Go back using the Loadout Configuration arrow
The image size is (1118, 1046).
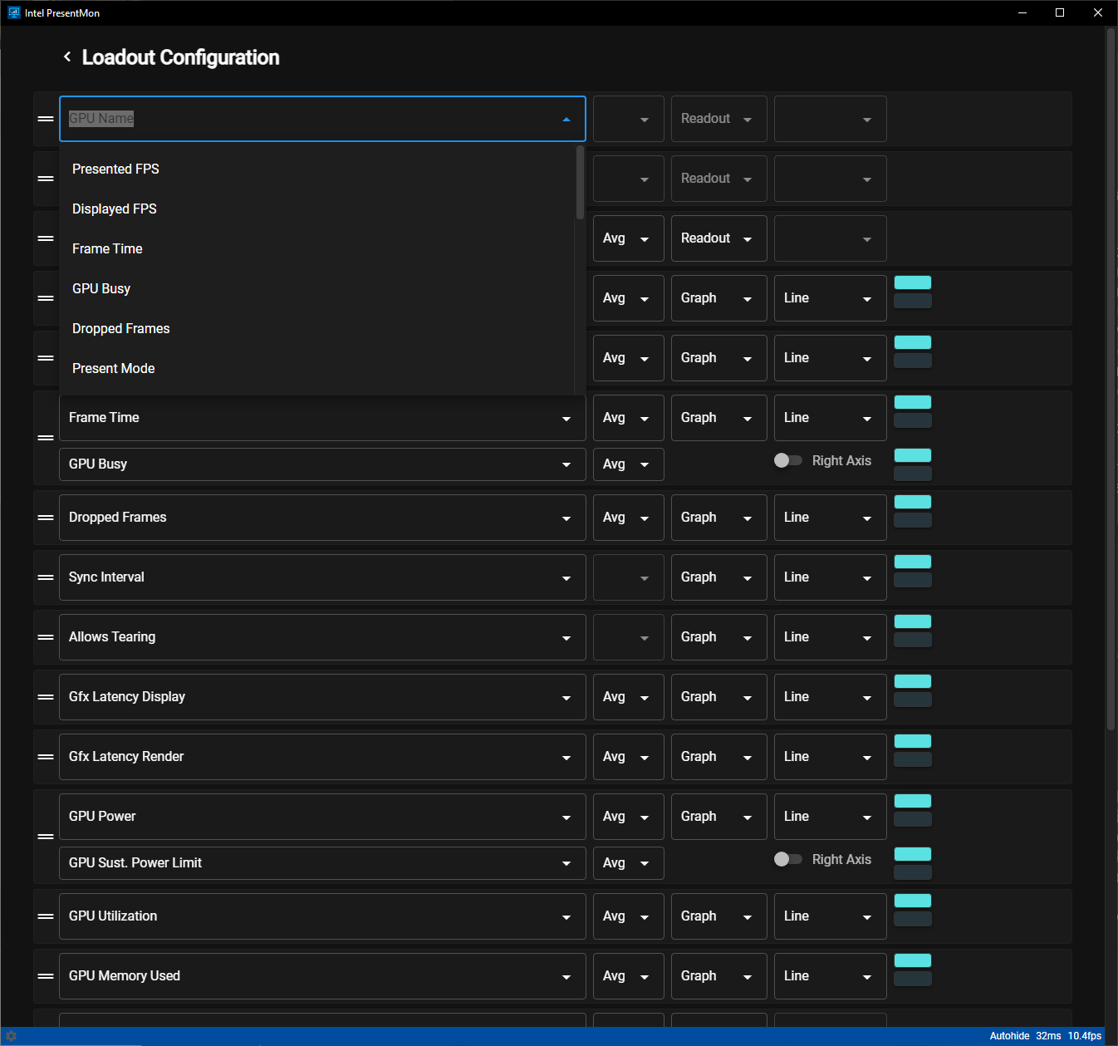[x=67, y=56]
